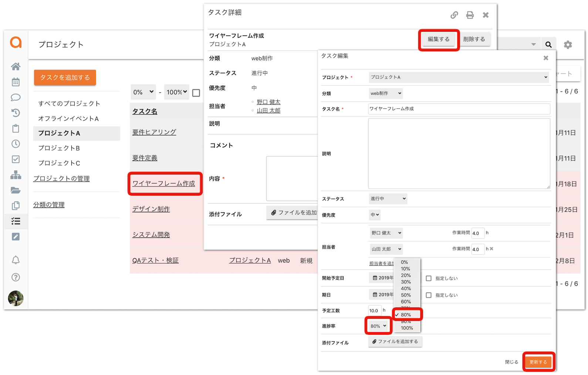Click start date calendar field
588x375 pixels.
(382, 278)
